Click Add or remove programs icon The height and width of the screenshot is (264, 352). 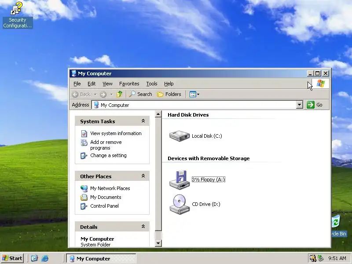point(84,143)
